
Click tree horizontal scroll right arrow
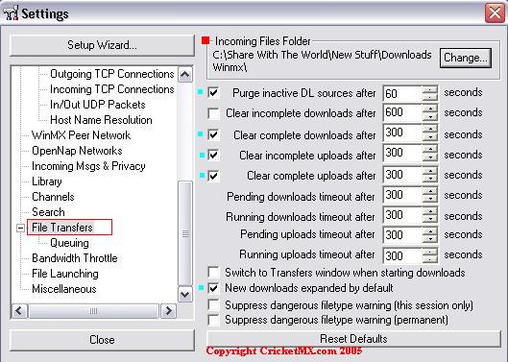168,311
